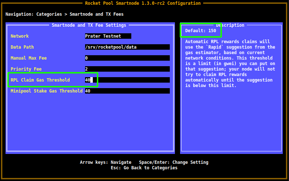
Task: Click the Smartnode and TX Fee Settings heading
Action: click(89, 25)
